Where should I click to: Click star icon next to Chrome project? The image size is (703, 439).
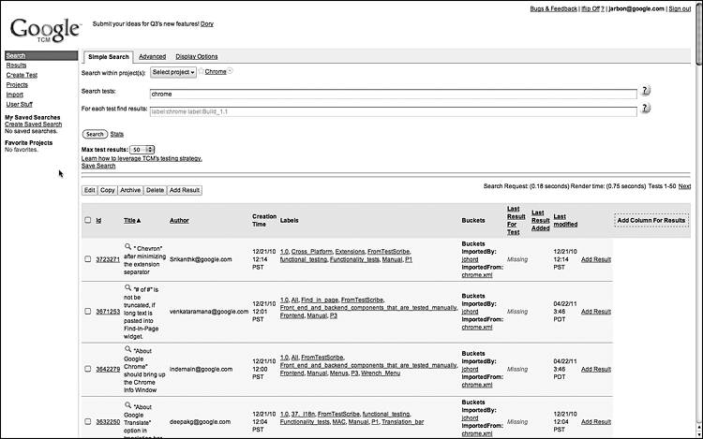pyautogui.click(x=201, y=71)
